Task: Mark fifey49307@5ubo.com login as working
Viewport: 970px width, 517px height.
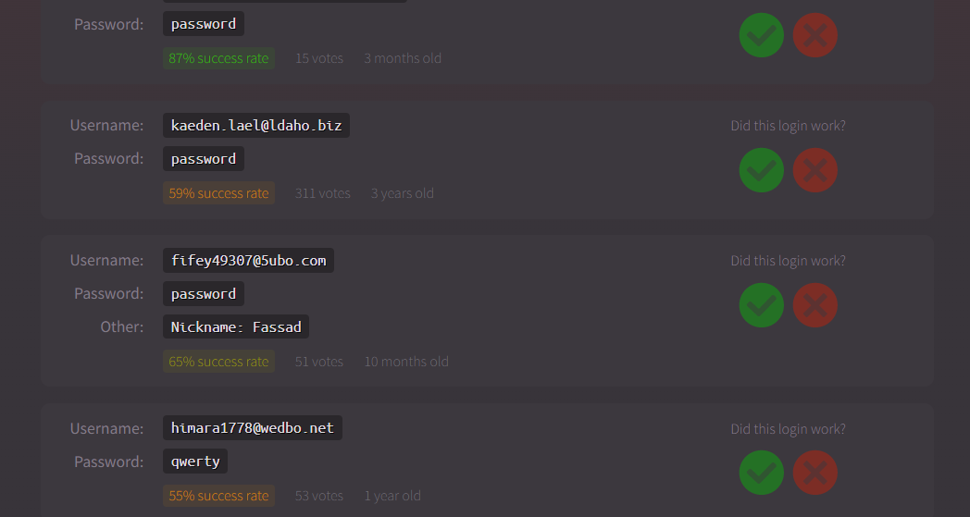Action: (x=762, y=305)
